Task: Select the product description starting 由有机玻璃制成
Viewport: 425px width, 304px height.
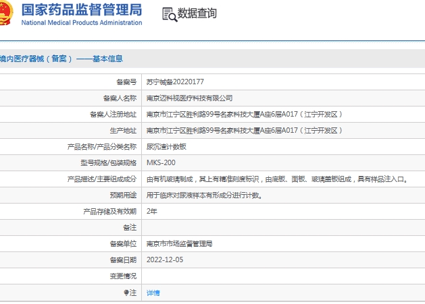Action: point(277,179)
